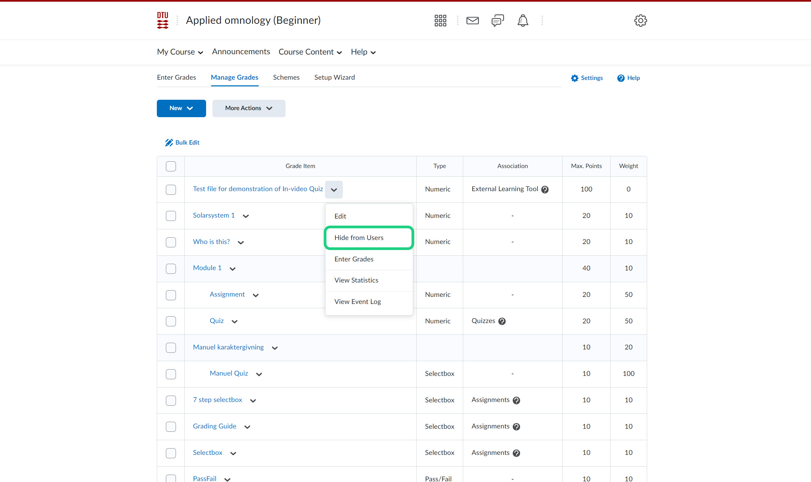Click the help icon beside External Learning Tool

[x=545, y=189]
